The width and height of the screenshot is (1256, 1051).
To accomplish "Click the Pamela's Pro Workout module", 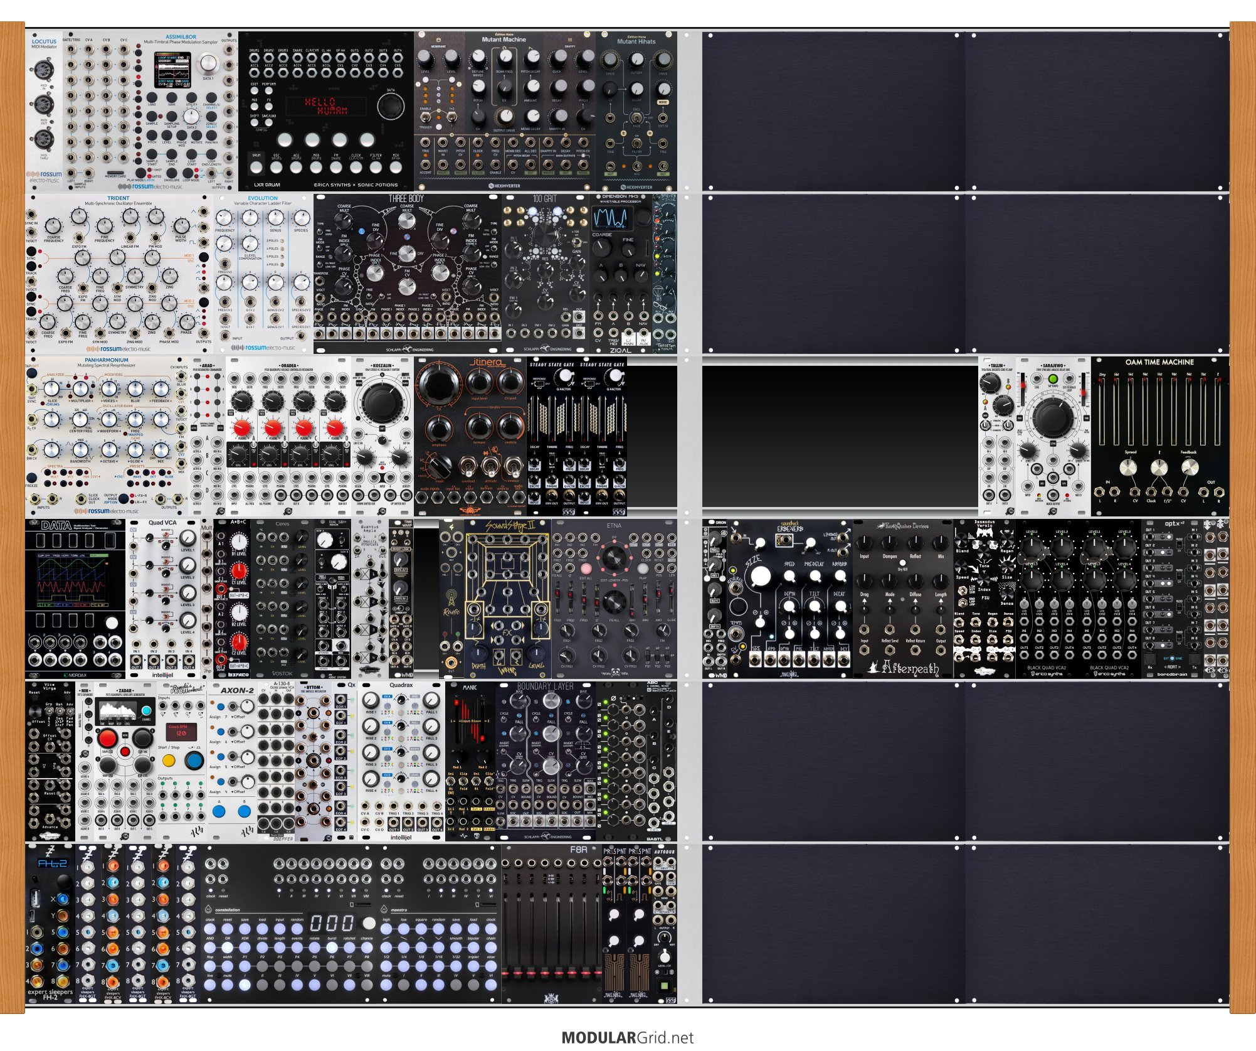I will point(182,762).
